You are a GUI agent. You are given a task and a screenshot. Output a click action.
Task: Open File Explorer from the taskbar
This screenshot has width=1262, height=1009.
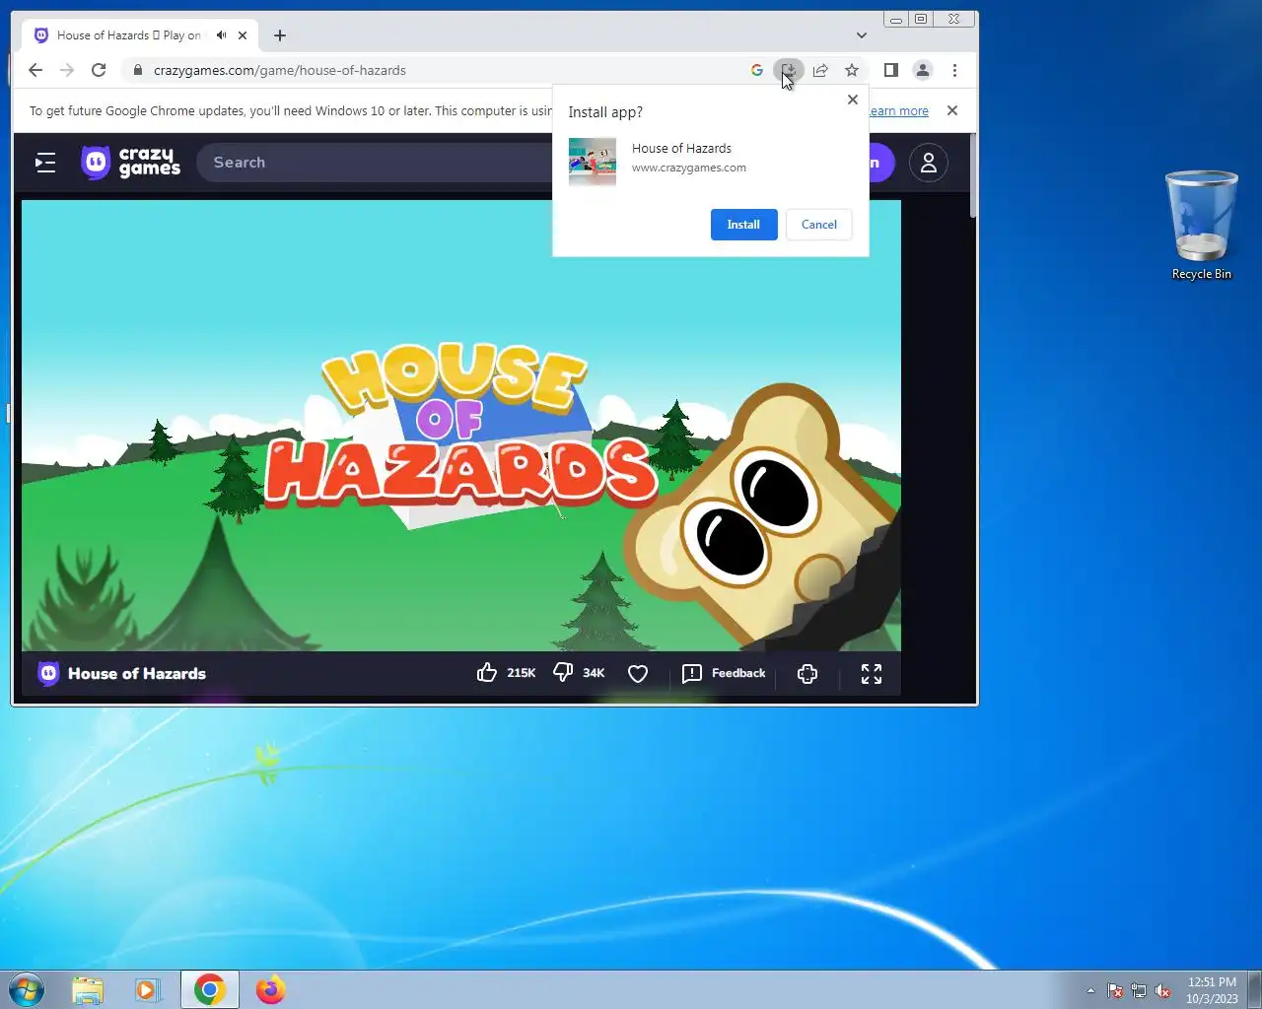[88, 989]
